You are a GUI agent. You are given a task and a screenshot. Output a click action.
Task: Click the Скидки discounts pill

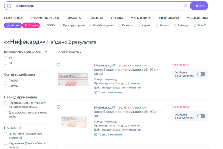[x=31, y=25]
